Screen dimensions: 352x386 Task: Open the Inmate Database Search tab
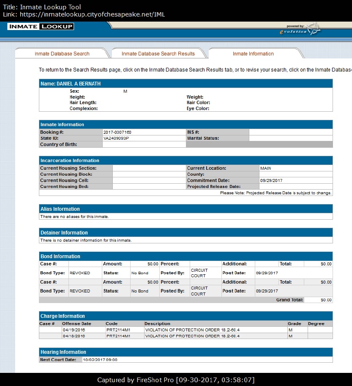[62, 54]
